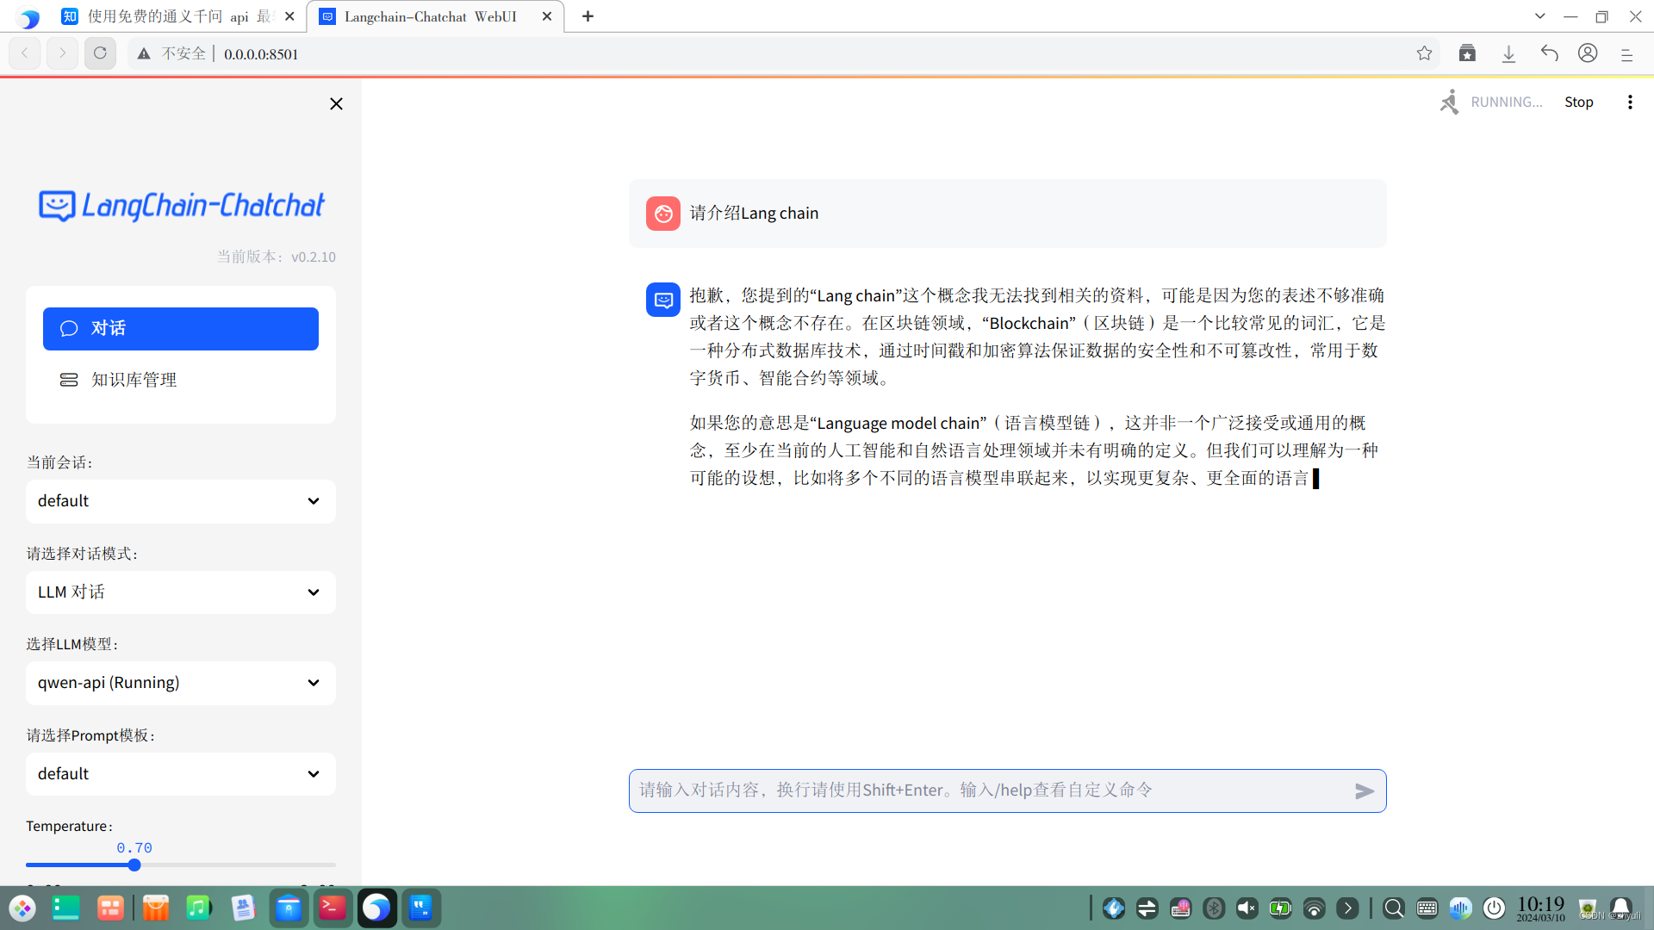Open the Streamlit three-dot menu

click(1630, 102)
